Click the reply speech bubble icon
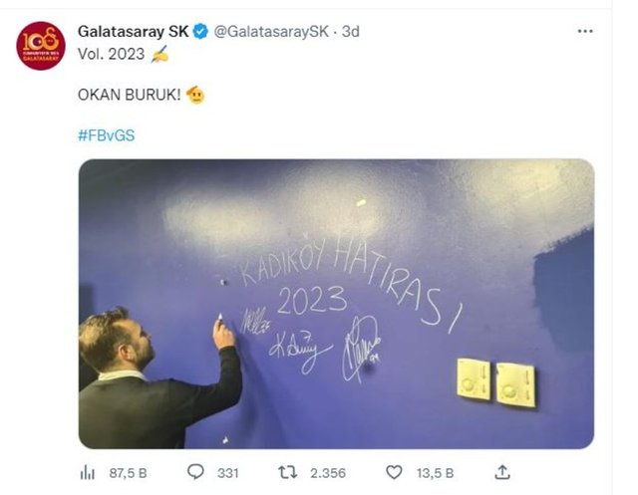 point(195,472)
